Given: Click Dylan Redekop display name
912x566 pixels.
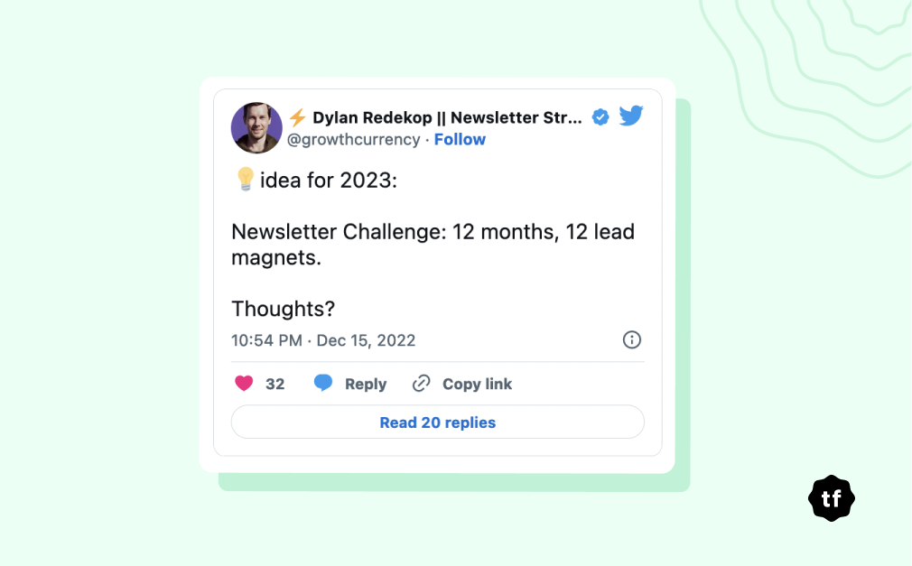Looking at the screenshot, I should (x=447, y=117).
